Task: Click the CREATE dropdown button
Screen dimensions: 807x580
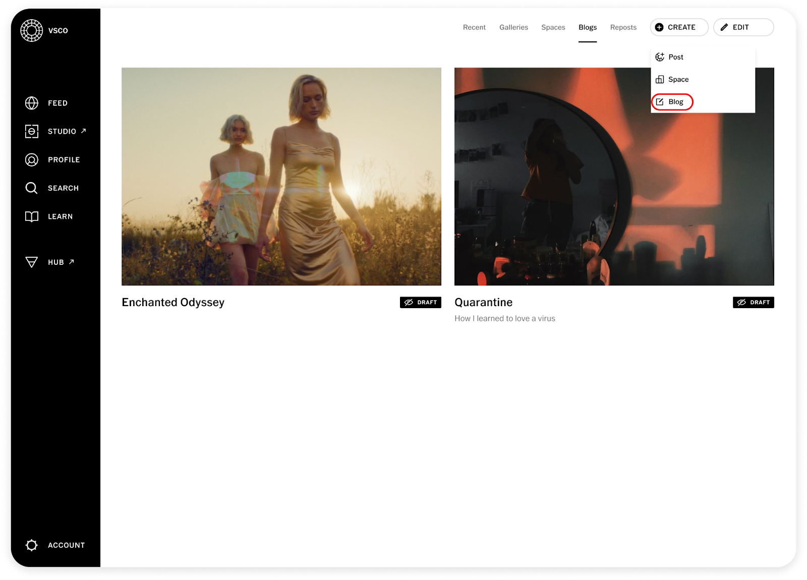Action: point(679,27)
